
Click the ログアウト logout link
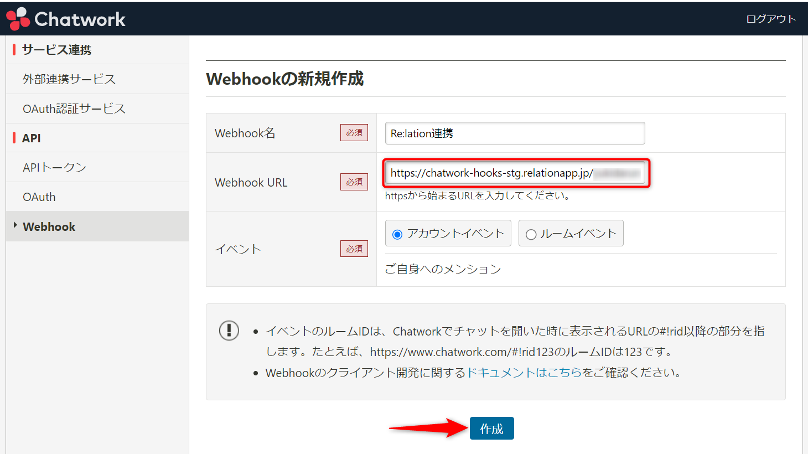[x=771, y=19]
